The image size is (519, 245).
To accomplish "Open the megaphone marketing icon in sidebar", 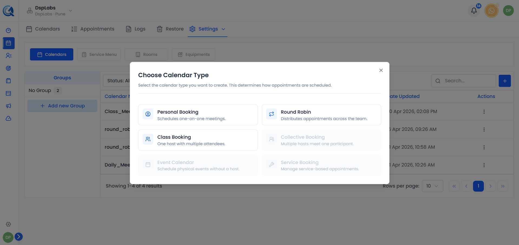I will click(x=8, y=106).
